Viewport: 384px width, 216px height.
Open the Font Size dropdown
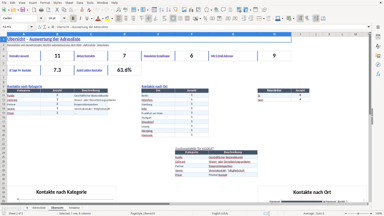pos(64,19)
